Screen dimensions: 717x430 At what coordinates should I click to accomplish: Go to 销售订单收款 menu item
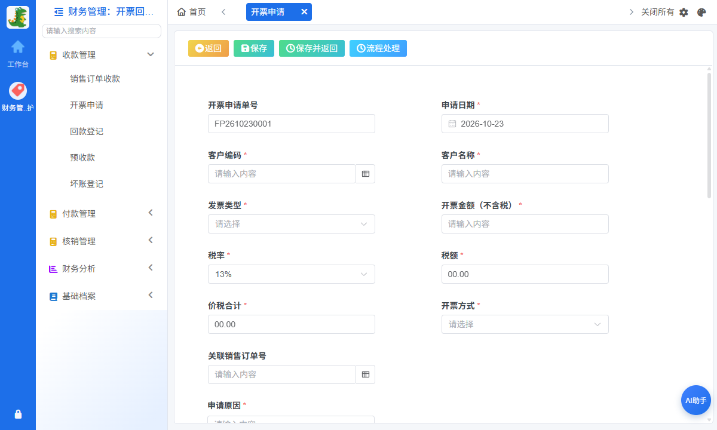click(95, 79)
